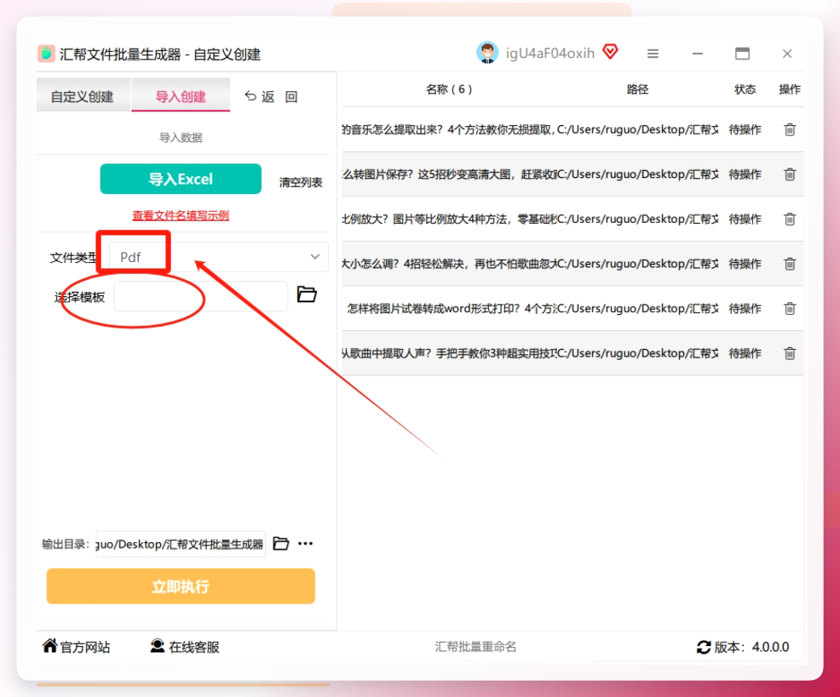
Task: Open more options ellipsis beside output directory
Action: [305, 543]
